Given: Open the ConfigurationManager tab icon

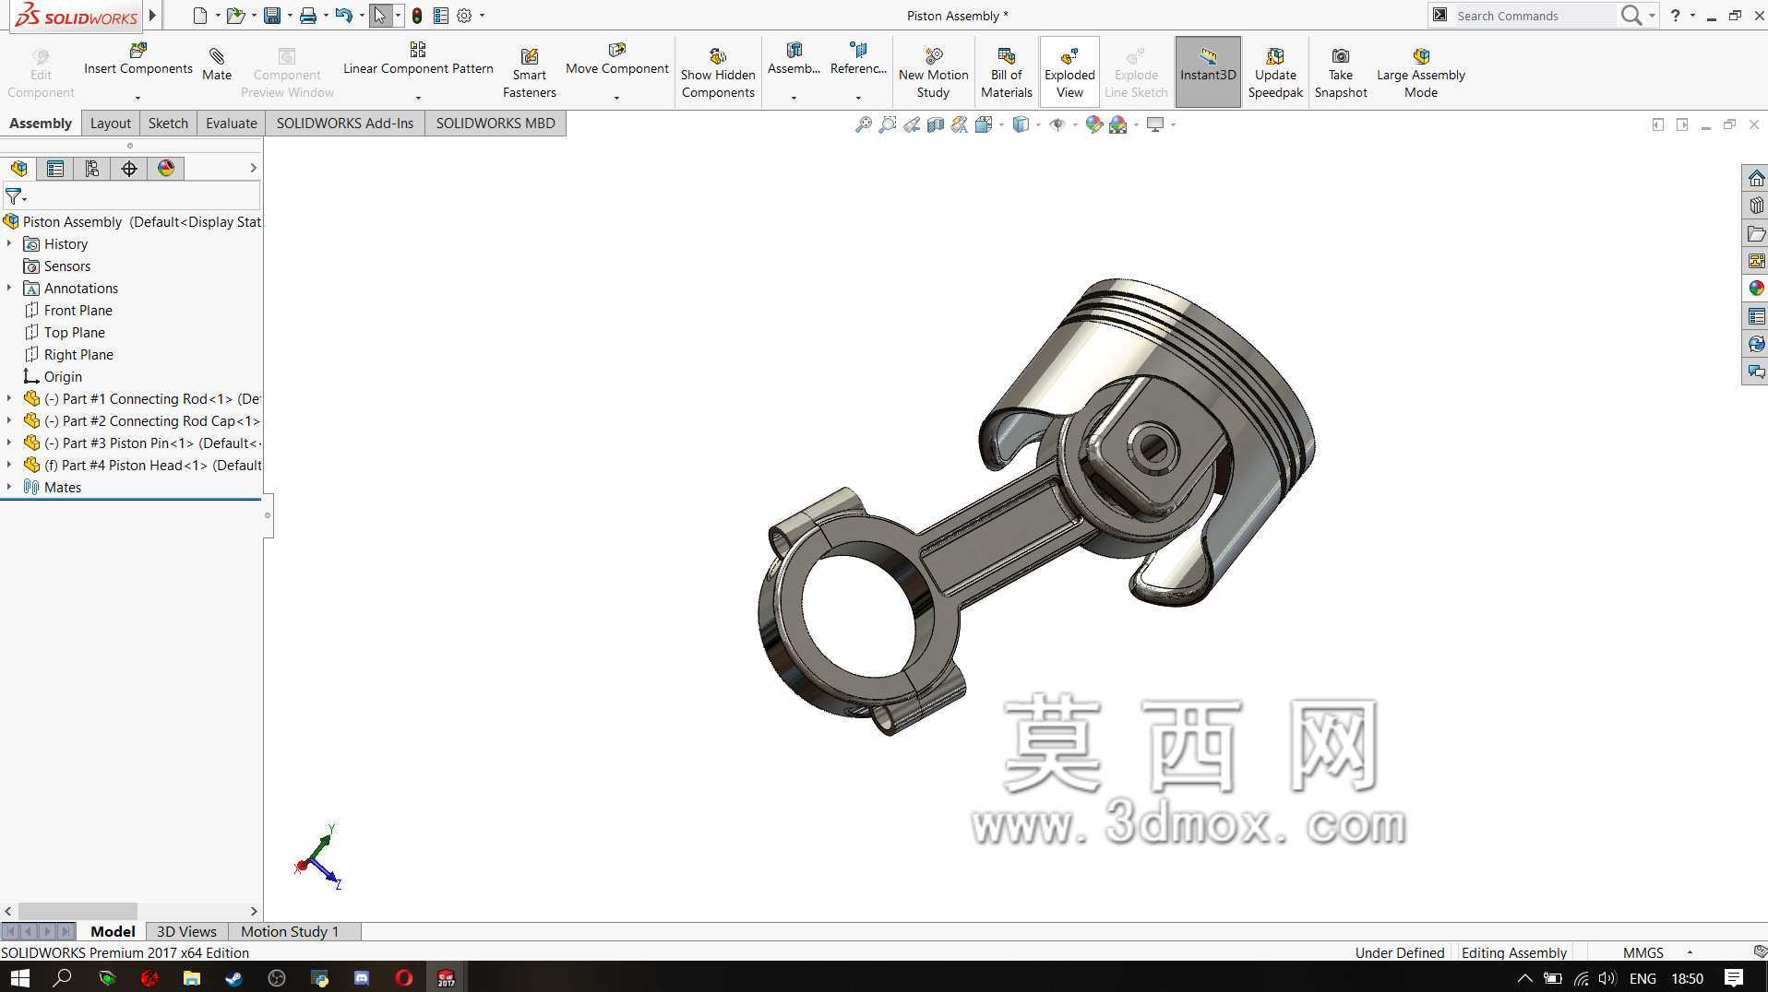Looking at the screenshot, I should point(92,169).
